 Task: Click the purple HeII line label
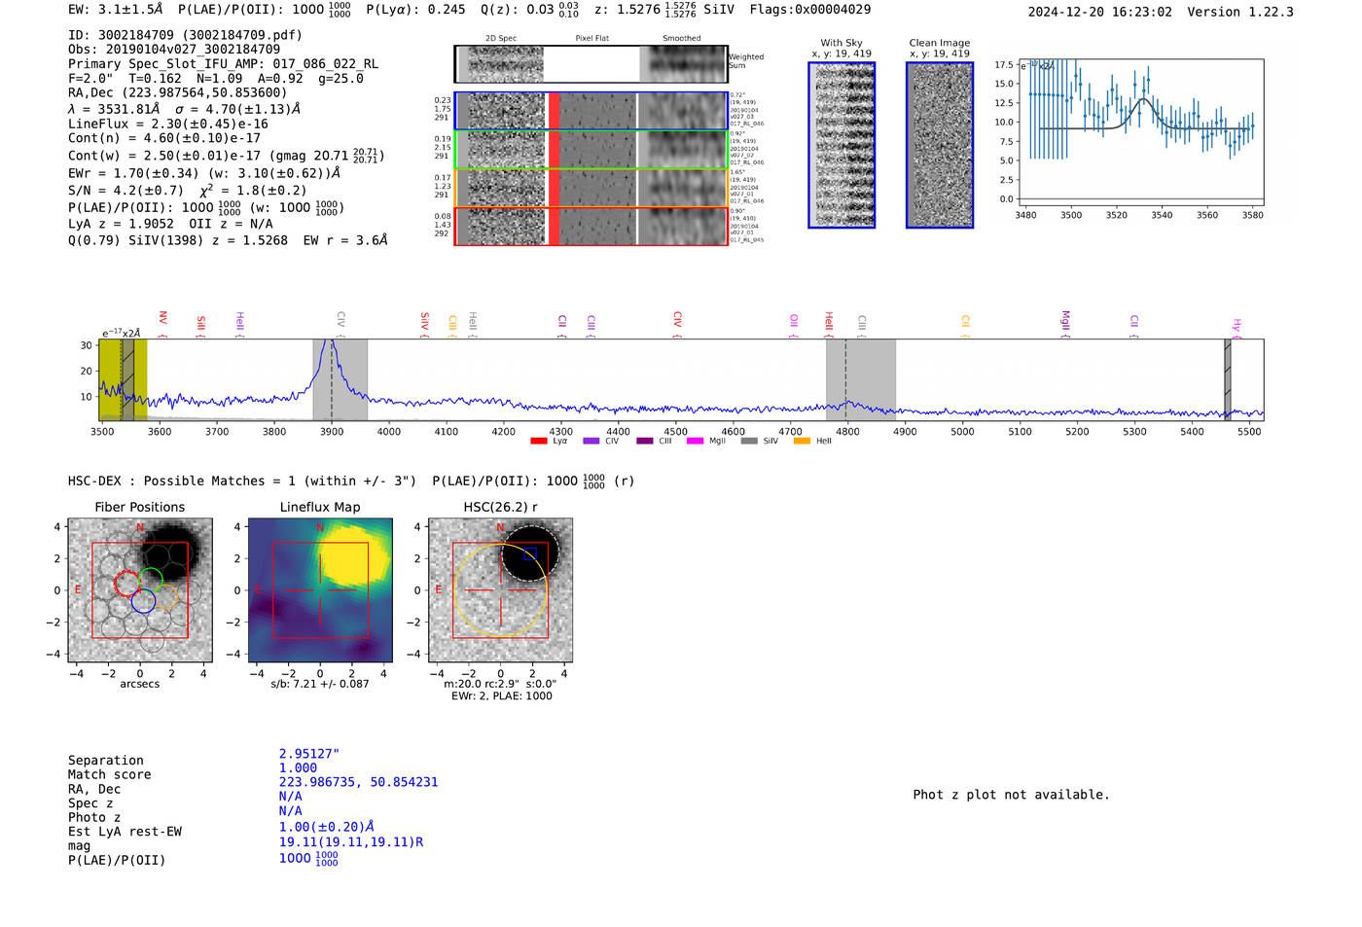pos(240,321)
